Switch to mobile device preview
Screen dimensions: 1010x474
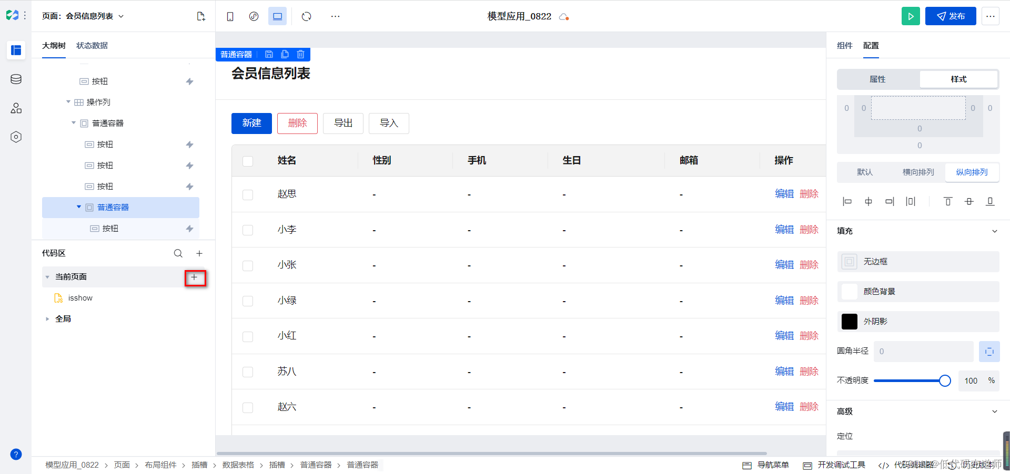[230, 16]
